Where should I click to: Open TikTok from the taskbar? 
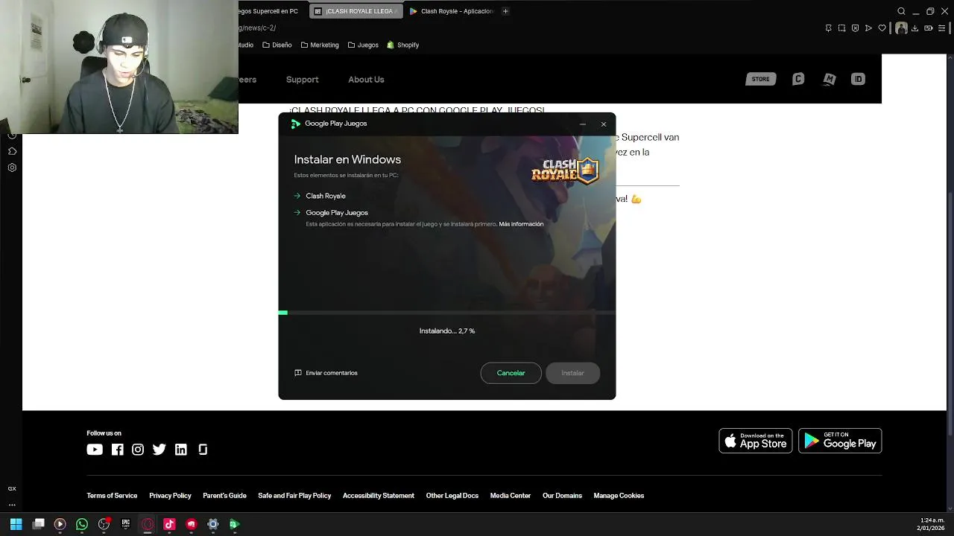[169, 524]
